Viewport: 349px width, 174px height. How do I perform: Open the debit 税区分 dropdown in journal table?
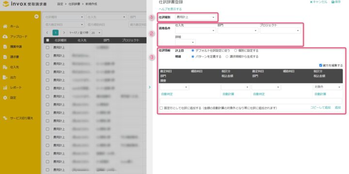coord(236,87)
